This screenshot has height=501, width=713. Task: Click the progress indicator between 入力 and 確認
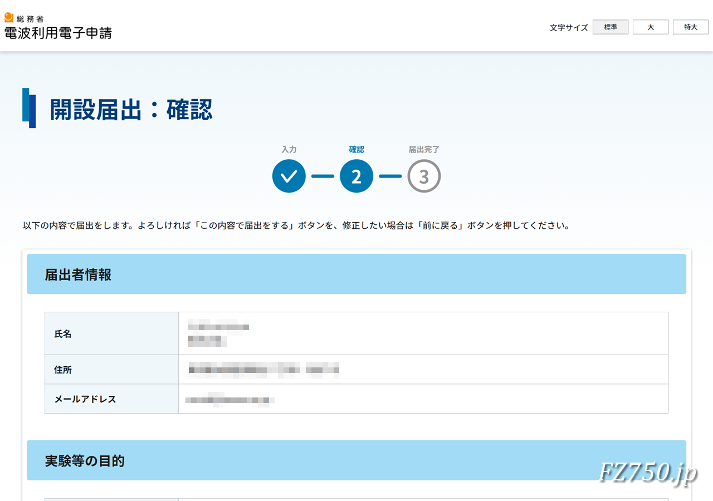pyautogui.click(x=323, y=176)
